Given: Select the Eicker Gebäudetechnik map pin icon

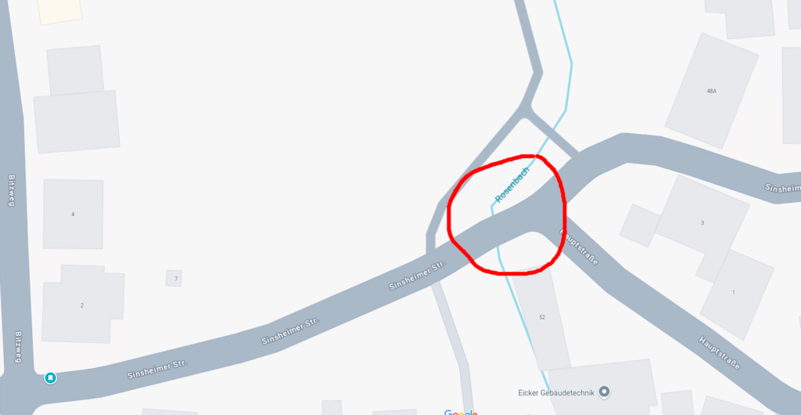Looking at the screenshot, I should point(605,392).
